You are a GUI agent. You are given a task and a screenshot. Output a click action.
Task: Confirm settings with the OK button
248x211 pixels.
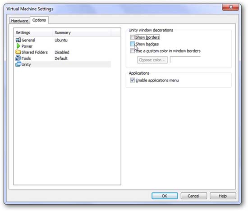[165, 196]
